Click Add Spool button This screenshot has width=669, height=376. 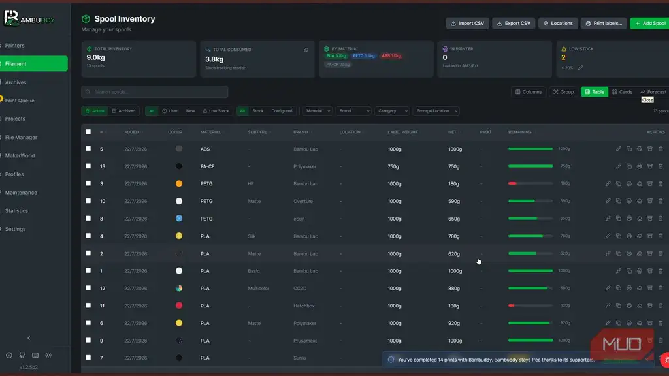650,23
